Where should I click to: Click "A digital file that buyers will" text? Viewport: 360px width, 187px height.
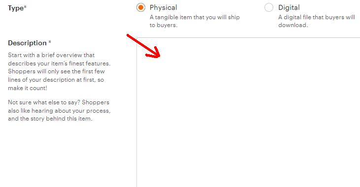pos(317,17)
